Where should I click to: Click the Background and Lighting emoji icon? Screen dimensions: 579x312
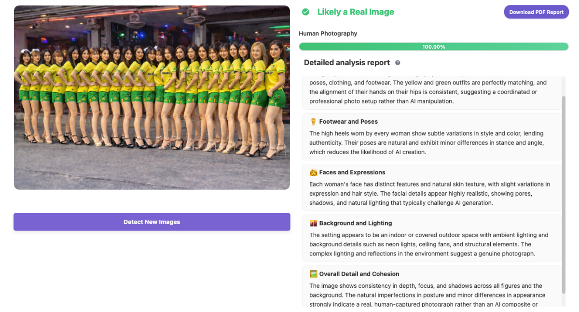click(314, 223)
